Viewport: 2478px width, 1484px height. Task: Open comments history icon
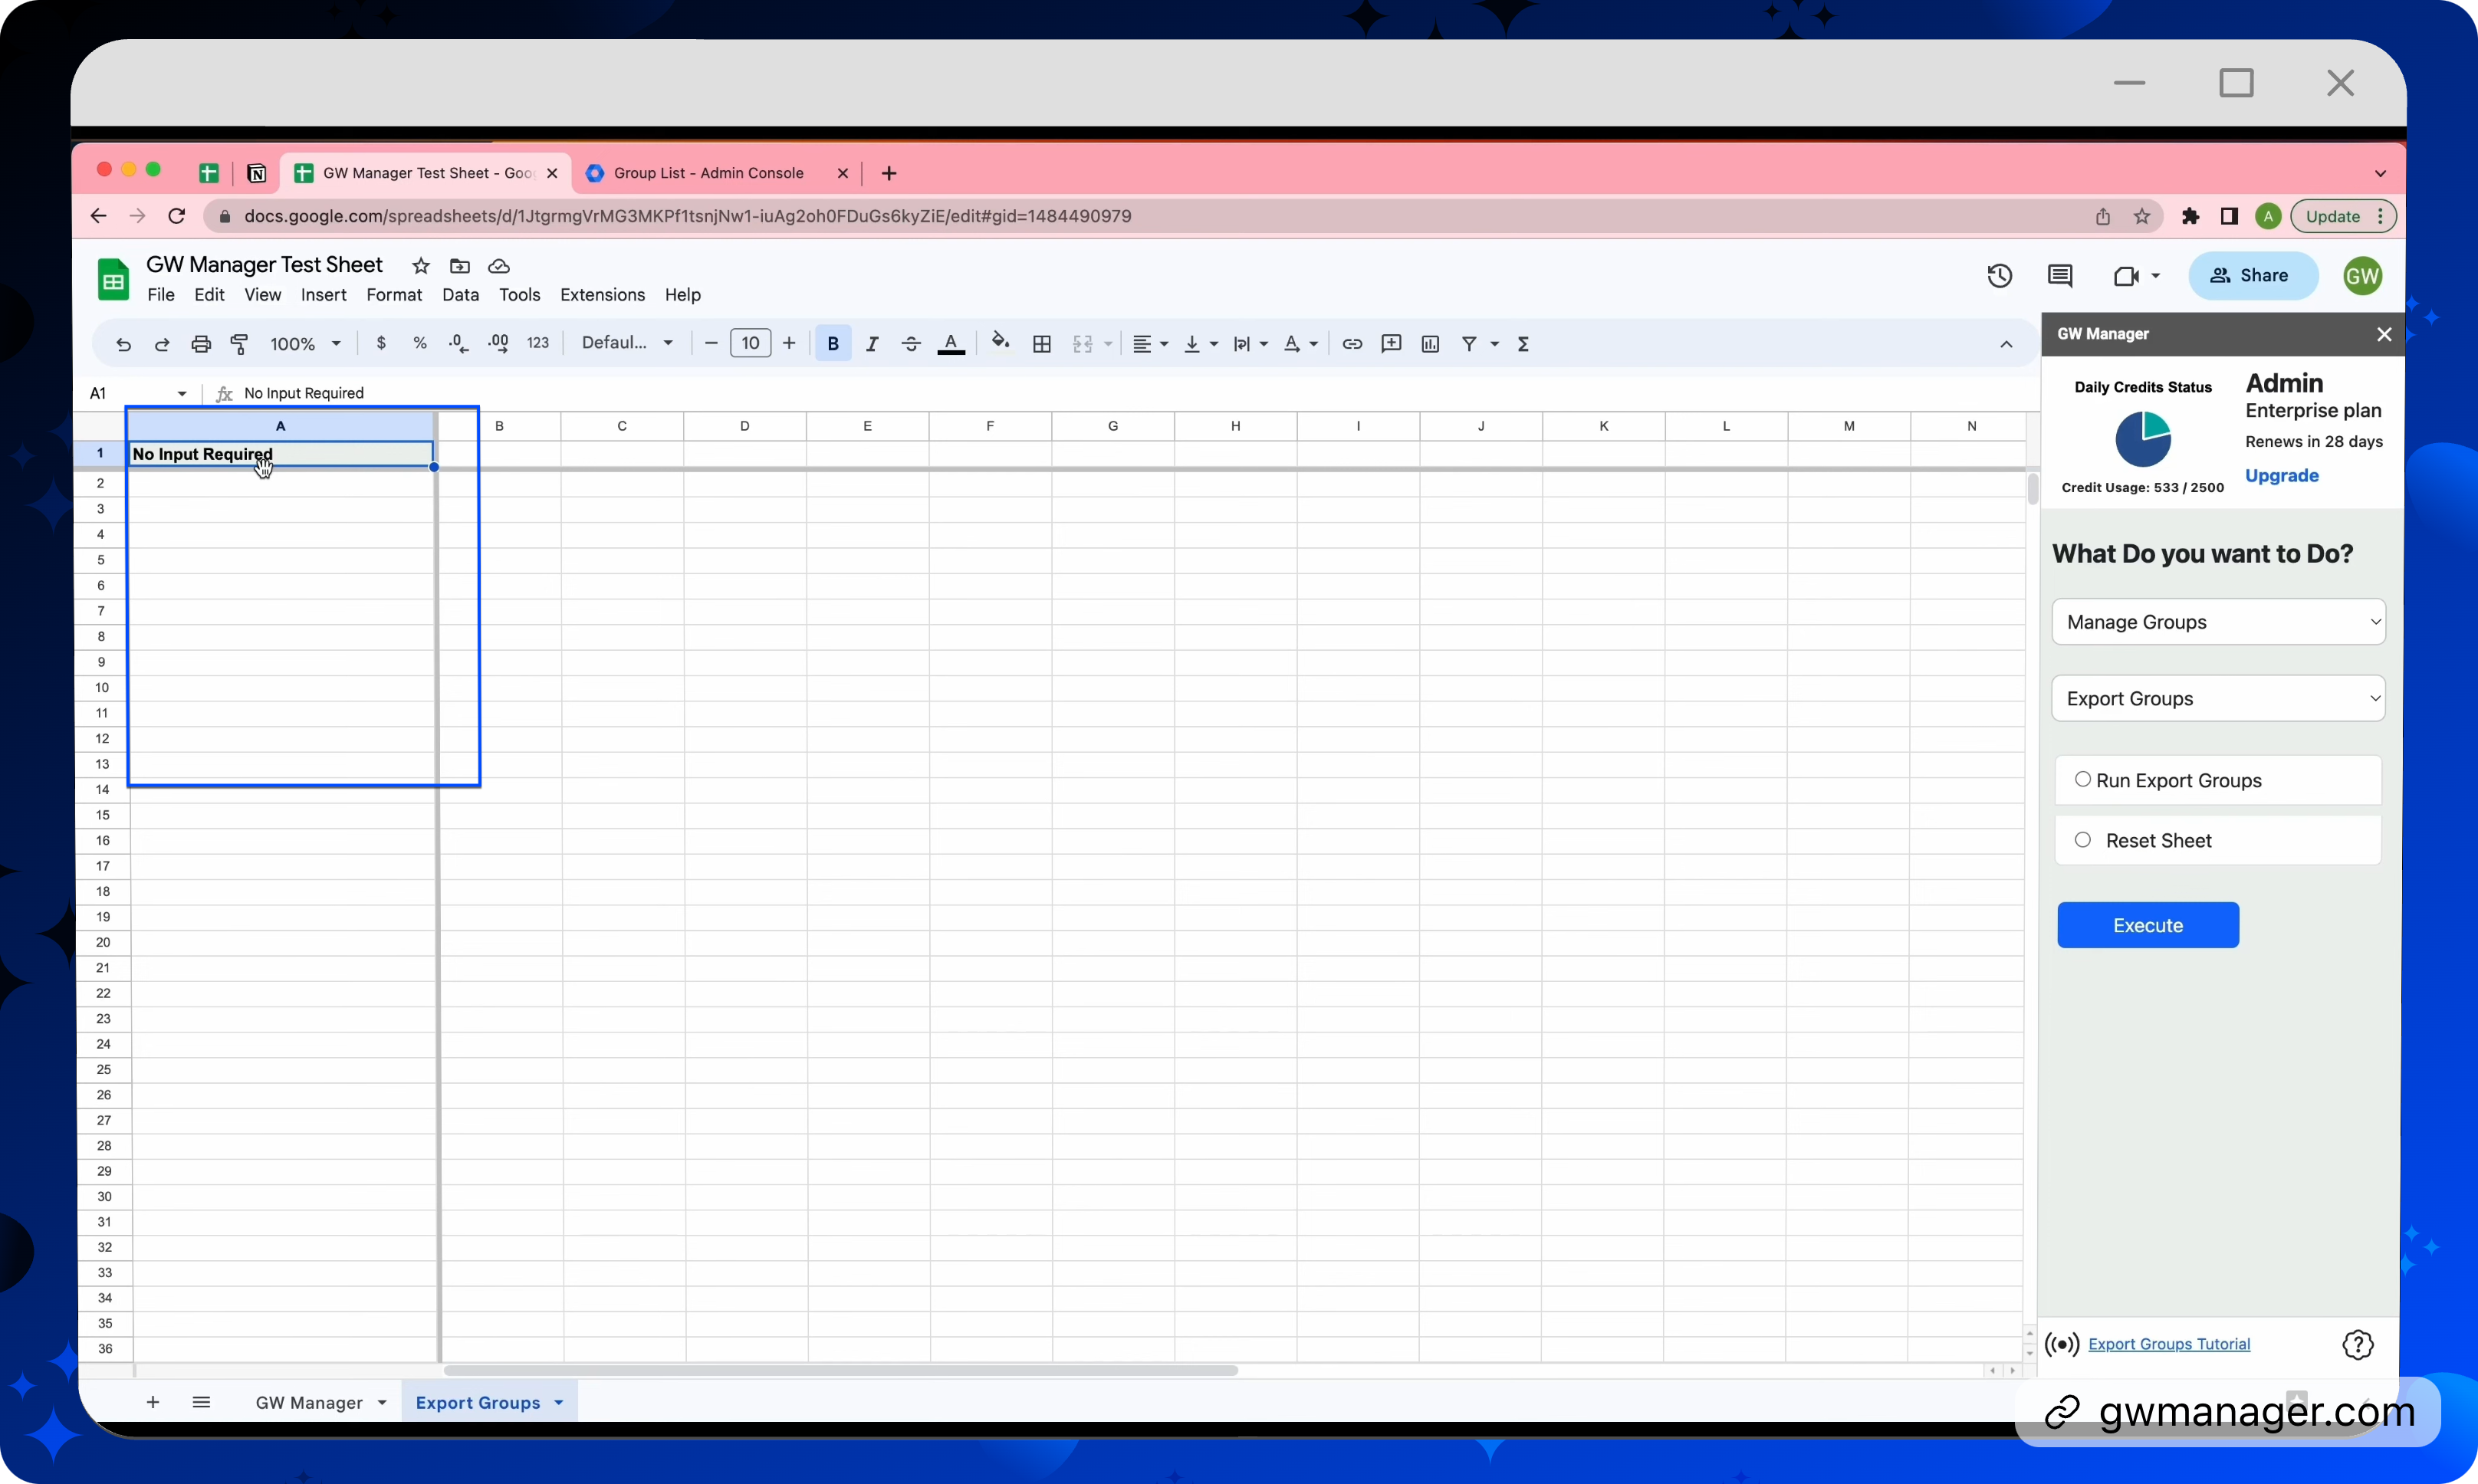tap(2059, 275)
